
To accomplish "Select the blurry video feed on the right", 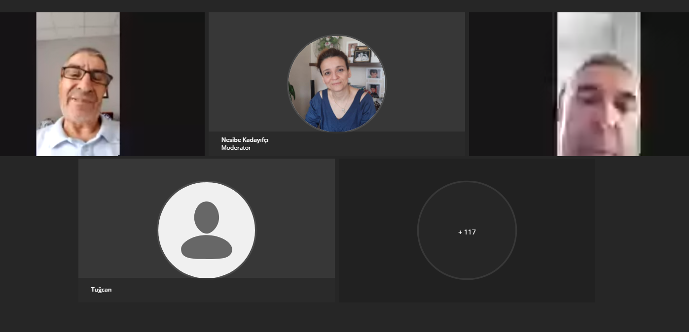I will pos(598,84).
